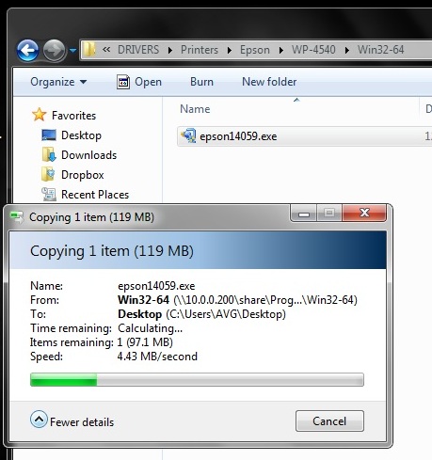This screenshot has width=432, height=460.
Task: Go back with the blue Back arrow
Action: coord(28,50)
